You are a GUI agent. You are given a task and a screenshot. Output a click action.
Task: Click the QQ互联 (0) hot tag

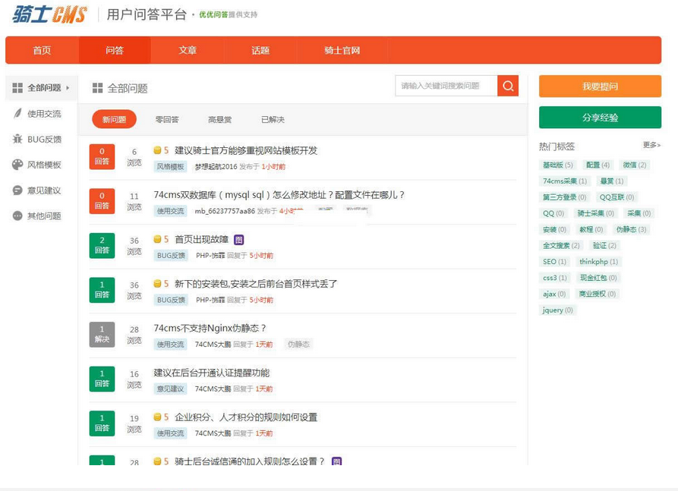click(x=617, y=197)
